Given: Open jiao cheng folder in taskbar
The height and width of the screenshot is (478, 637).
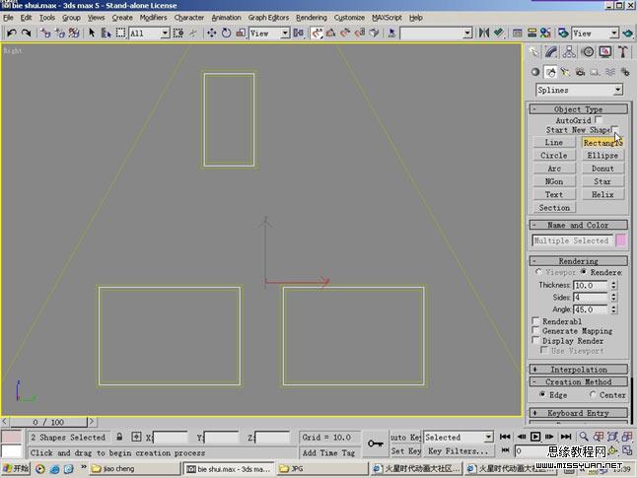Looking at the screenshot, I should (x=135, y=469).
